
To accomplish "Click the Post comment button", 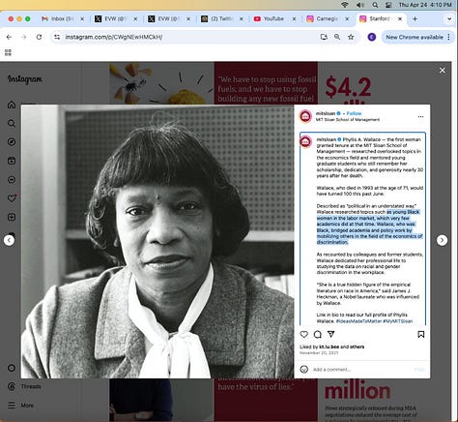I will (419, 370).
